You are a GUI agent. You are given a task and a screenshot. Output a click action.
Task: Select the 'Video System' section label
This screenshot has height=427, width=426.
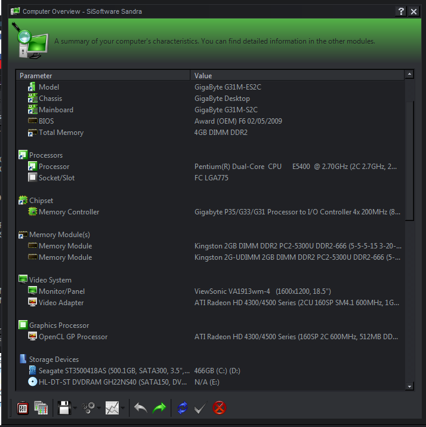click(x=50, y=279)
